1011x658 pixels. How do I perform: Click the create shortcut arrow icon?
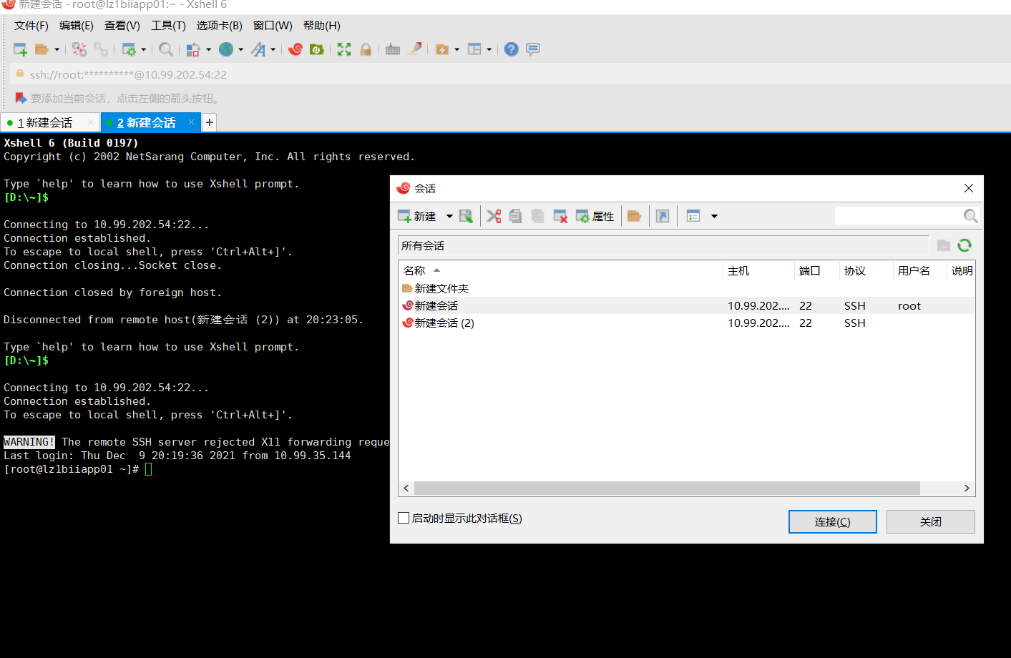point(663,216)
